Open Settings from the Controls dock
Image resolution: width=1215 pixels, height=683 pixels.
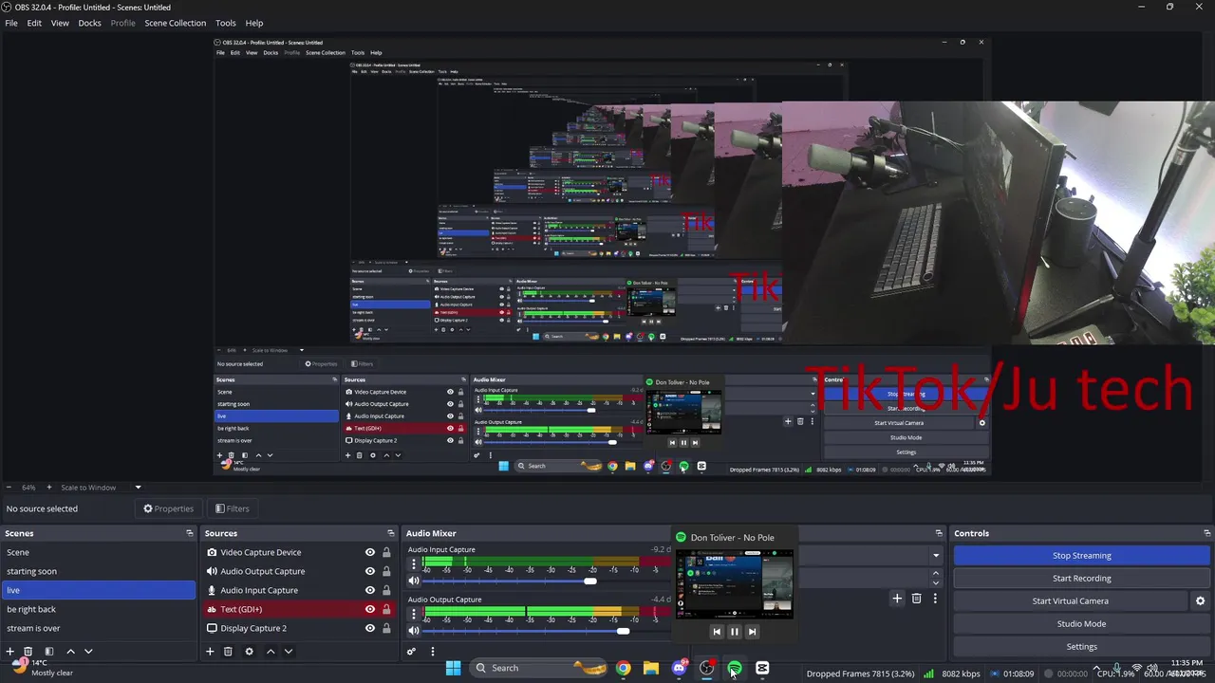1081,647
